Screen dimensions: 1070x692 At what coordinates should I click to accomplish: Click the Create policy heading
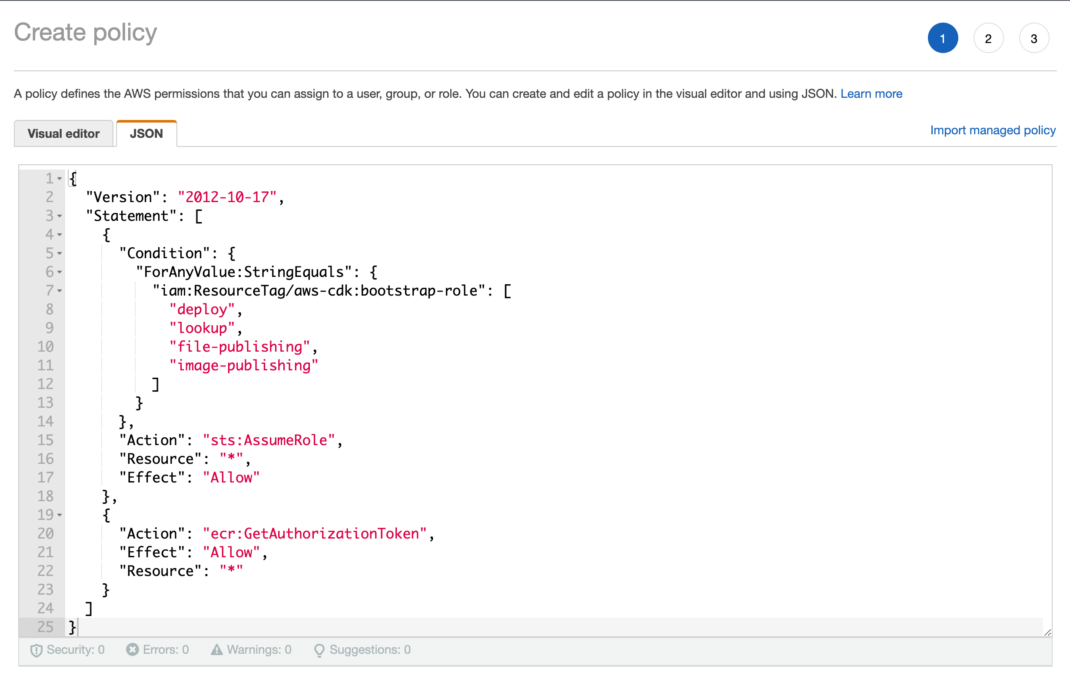(85, 32)
